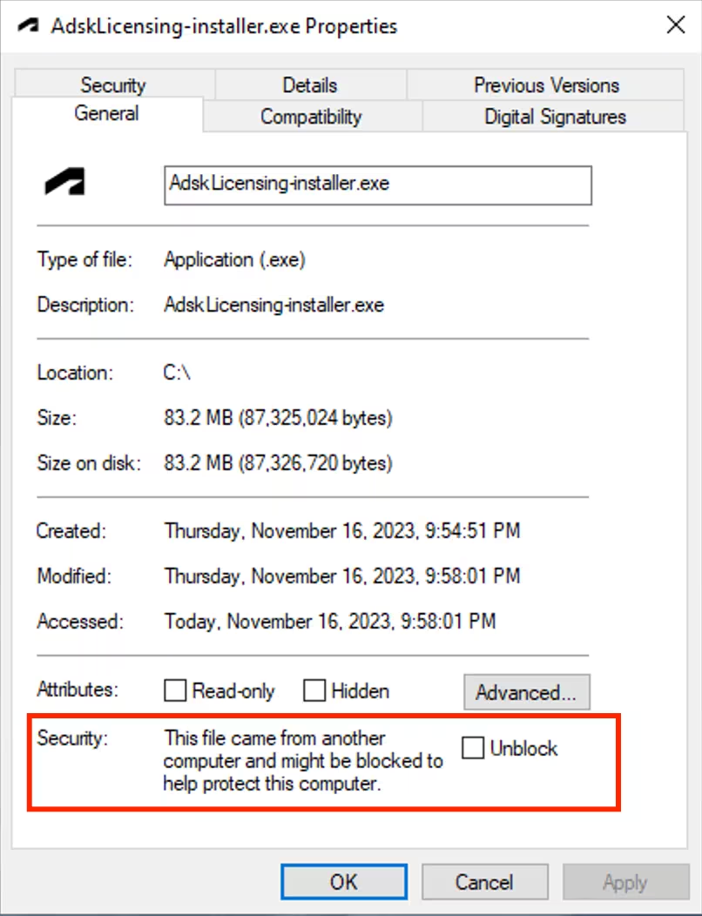
Task: Open the Details tab
Action: pos(309,85)
